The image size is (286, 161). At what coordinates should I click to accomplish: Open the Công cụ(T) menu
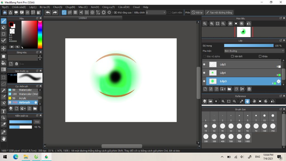(x=108, y=7)
